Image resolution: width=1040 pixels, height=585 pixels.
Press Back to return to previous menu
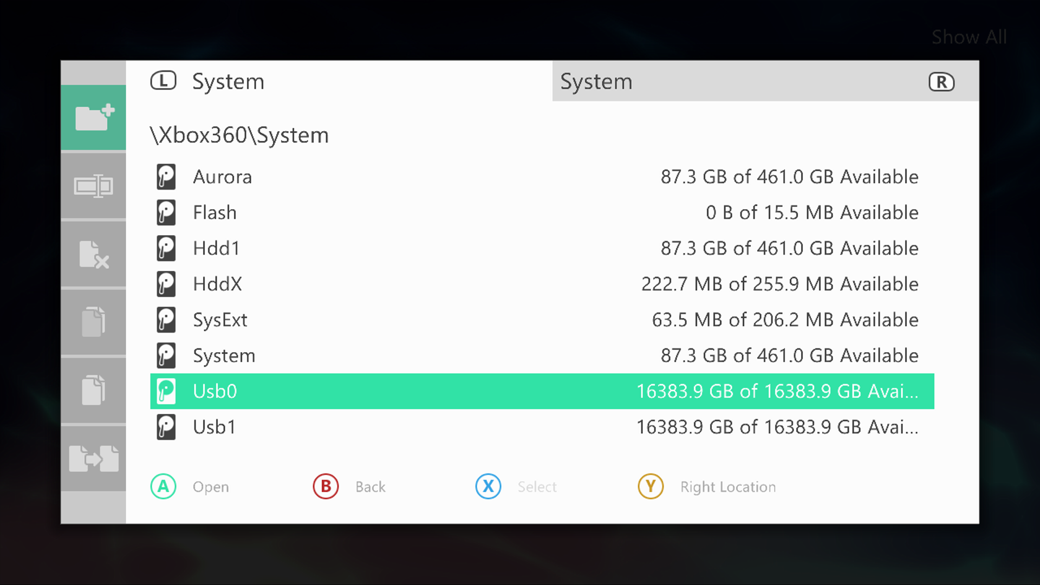click(325, 486)
